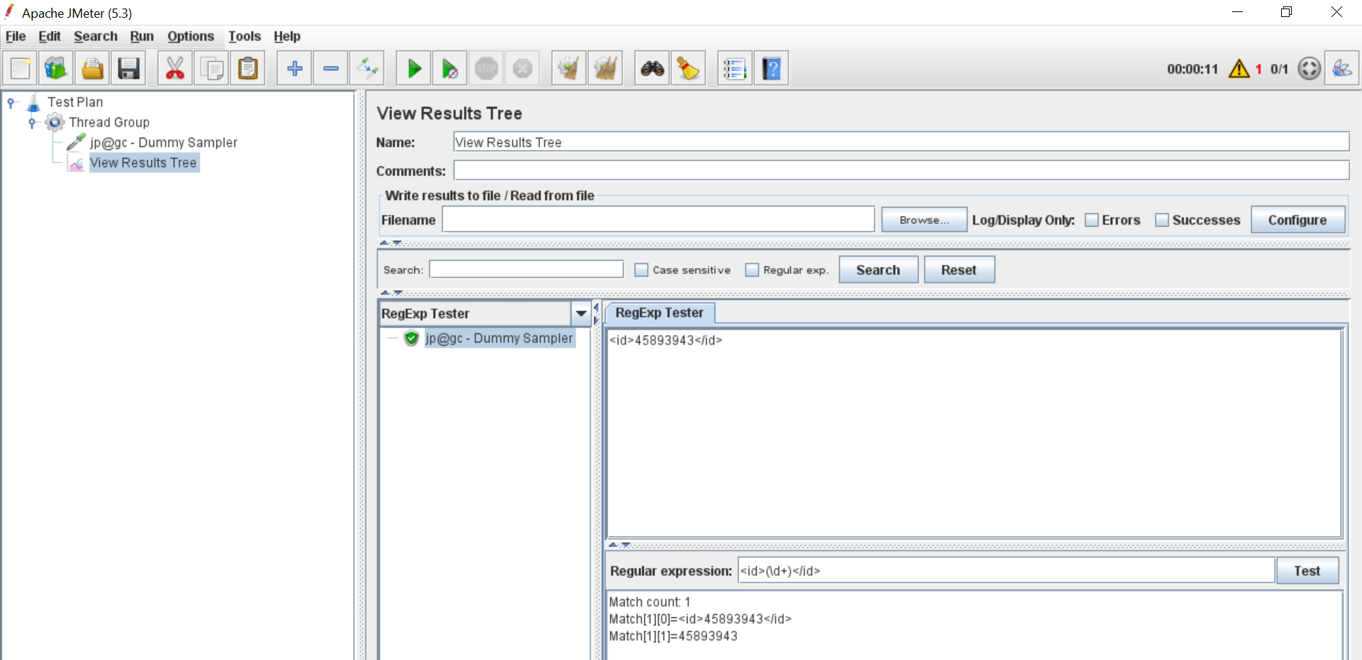
Task: Save the test plan with floppy icon
Action: coord(128,69)
